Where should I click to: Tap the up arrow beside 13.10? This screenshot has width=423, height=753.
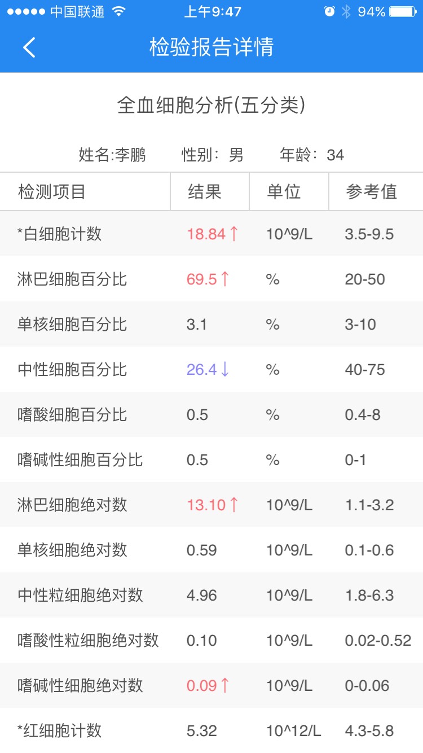(234, 505)
